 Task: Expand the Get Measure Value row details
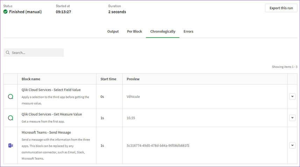292,118
